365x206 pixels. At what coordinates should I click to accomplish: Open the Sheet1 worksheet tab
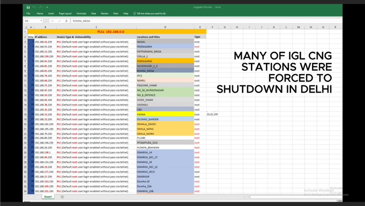[x=48, y=197]
